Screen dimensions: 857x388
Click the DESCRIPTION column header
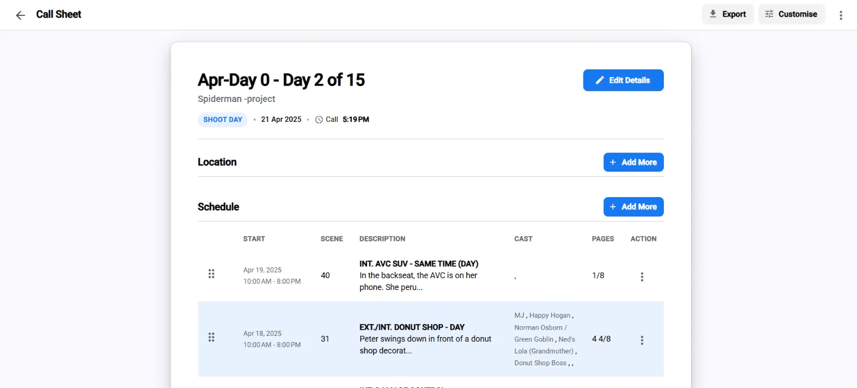pyautogui.click(x=382, y=239)
